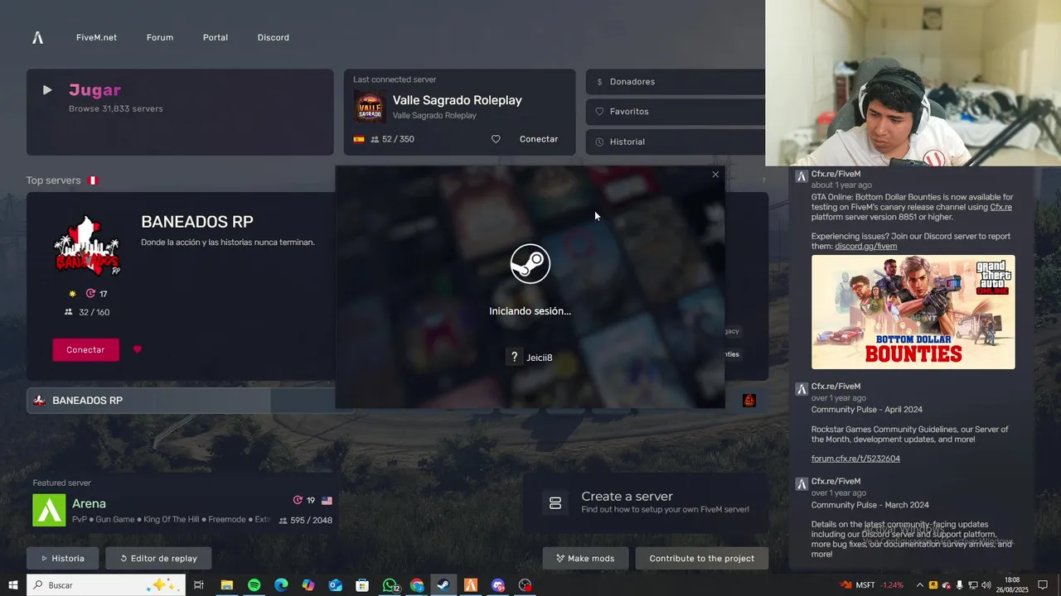1061x596 pixels.
Task: Open the discord.gg/fivem link
Action: (865, 246)
